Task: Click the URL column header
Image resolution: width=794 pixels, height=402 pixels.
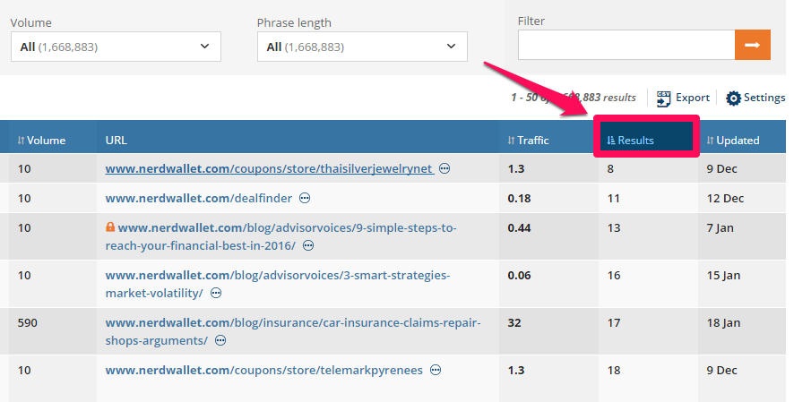Action: pyautogui.click(x=116, y=140)
